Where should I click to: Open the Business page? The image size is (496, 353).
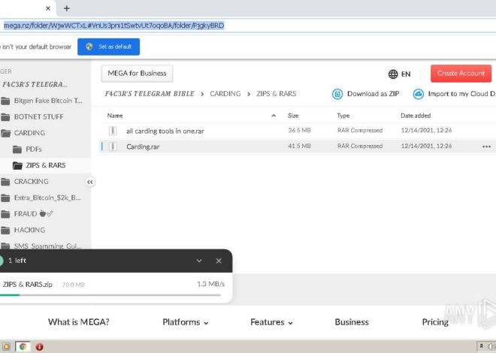coord(352,322)
